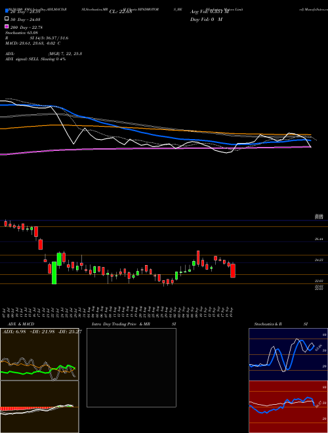Click the last large red candlestick

[233, 270]
